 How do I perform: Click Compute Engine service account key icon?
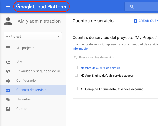coord(83,89)
